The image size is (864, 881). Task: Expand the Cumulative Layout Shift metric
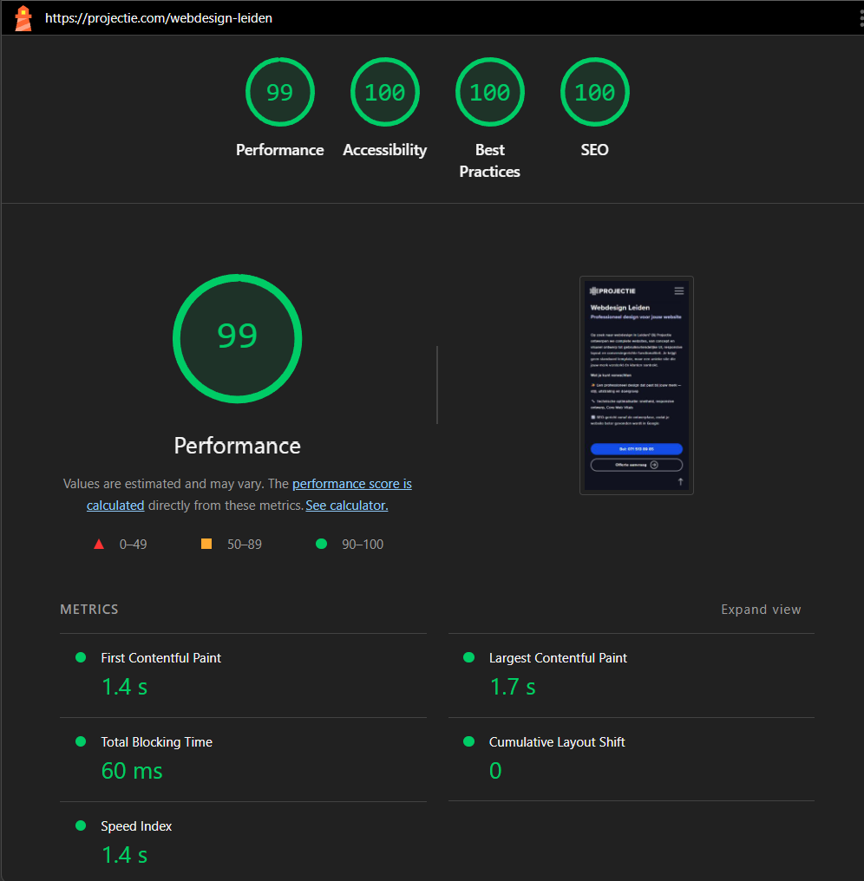[x=557, y=742]
